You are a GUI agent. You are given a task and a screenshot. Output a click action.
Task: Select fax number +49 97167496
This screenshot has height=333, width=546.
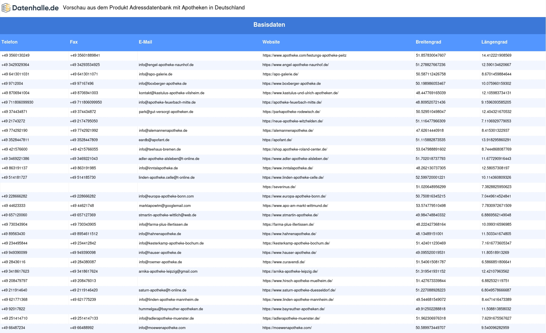click(x=82, y=84)
